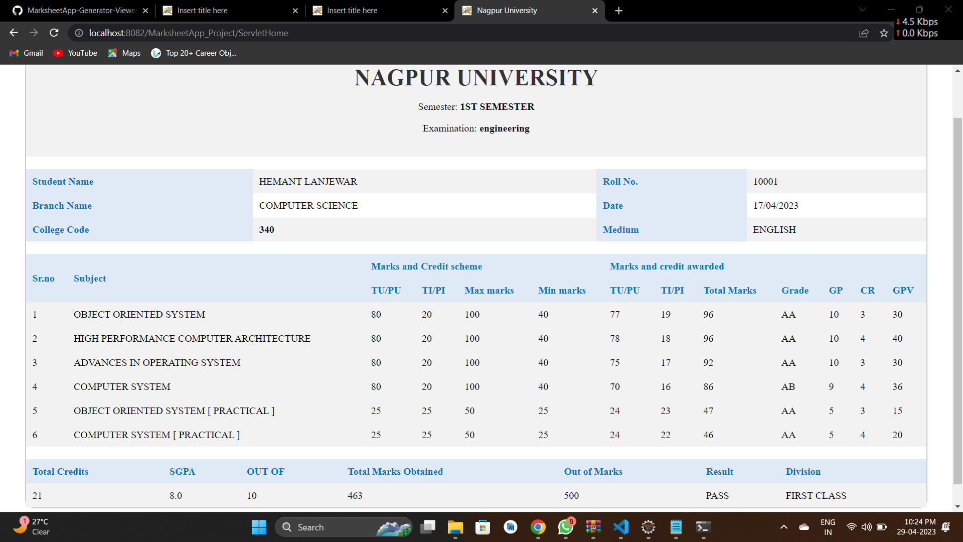The image size is (963, 542).
Task: Open WhatsApp from taskbar
Action: click(x=565, y=527)
